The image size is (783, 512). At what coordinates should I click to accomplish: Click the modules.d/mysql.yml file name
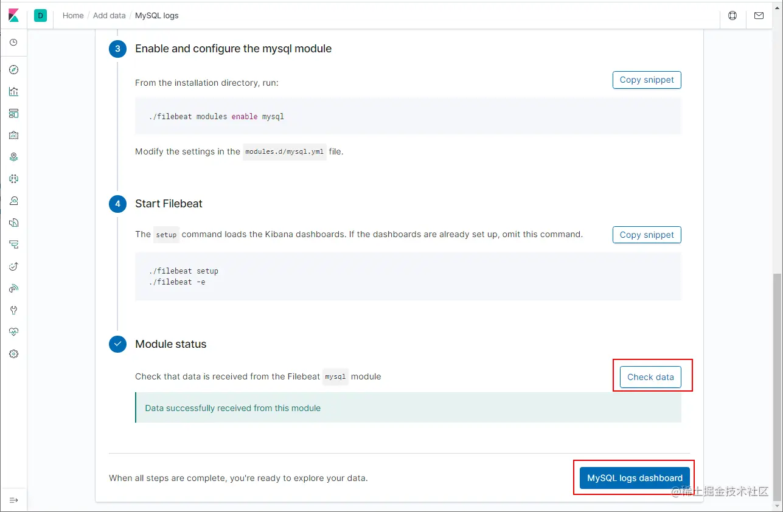tap(285, 152)
